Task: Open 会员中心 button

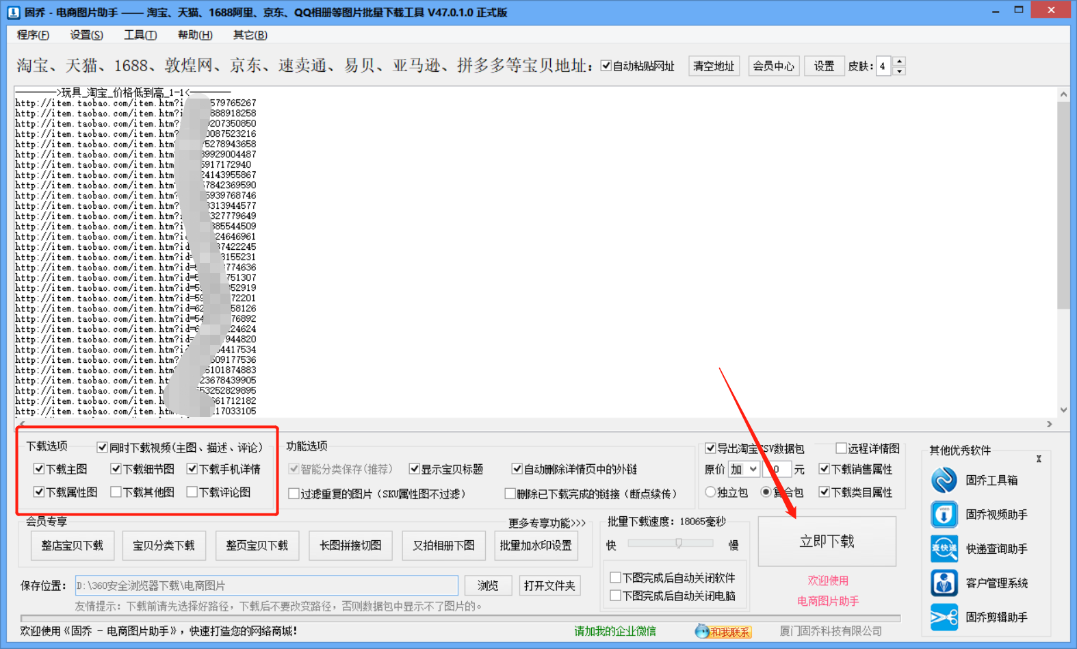Action: [774, 66]
